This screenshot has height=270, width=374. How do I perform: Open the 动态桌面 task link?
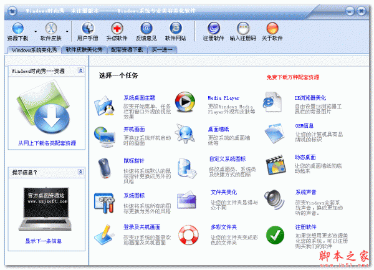305,157
